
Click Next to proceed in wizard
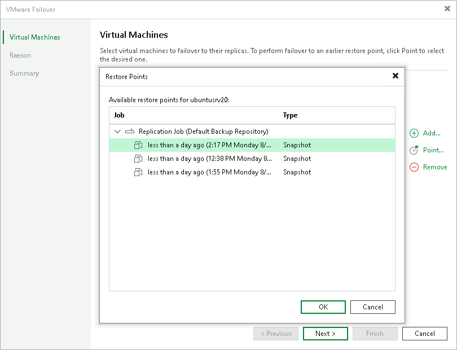(x=325, y=333)
